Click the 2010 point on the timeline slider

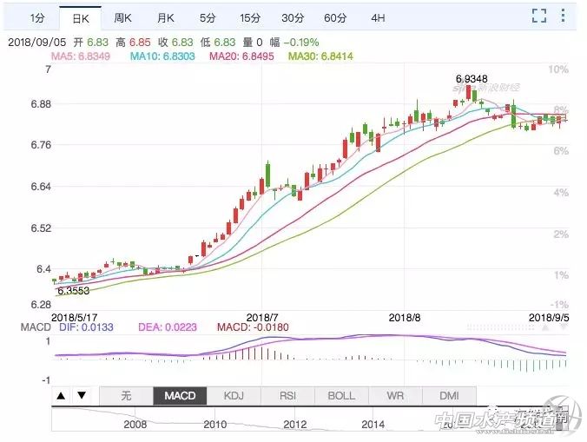point(214,425)
